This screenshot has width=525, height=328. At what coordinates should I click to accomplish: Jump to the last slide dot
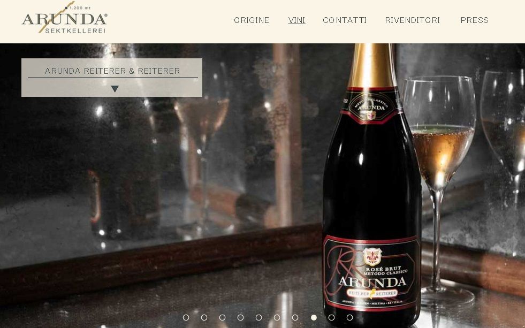pyautogui.click(x=349, y=317)
